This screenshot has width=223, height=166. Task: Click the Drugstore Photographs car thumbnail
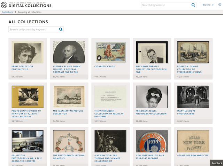pyautogui.click(x=28, y=141)
